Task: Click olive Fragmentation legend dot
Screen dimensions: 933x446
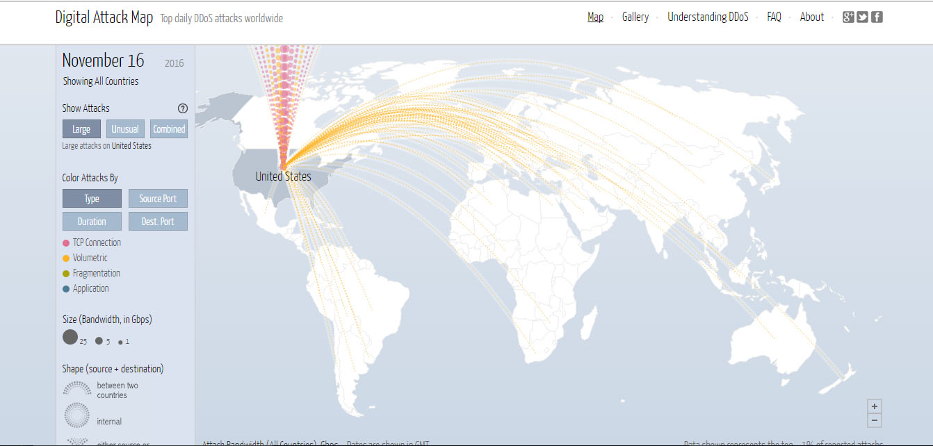Action: coord(66,274)
